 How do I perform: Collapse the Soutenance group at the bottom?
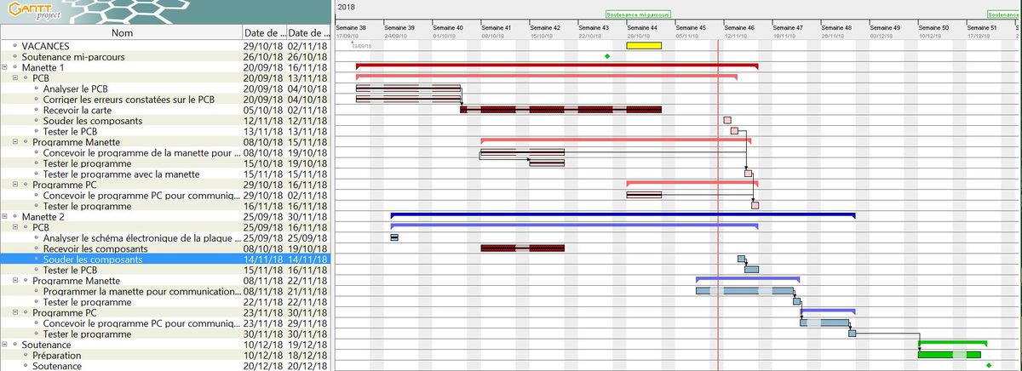tap(6, 345)
